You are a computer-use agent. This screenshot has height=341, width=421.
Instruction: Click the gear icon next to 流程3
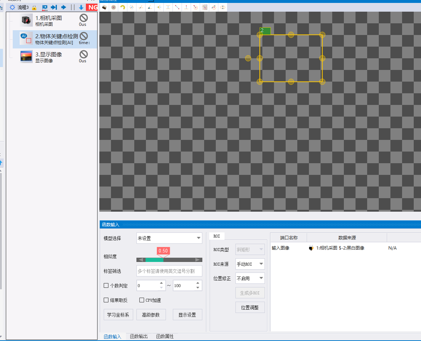(12, 7)
